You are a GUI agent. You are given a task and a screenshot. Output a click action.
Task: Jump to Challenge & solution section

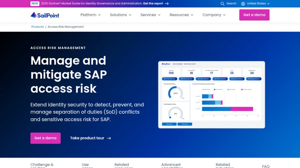coord(42,165)
